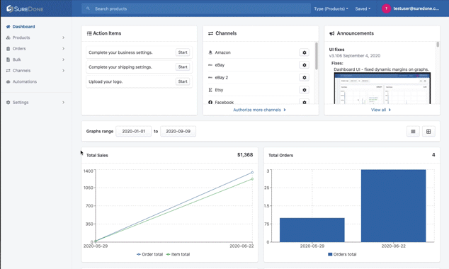
Task: Click the Bulk file icon
Action: tap(8, 59)
